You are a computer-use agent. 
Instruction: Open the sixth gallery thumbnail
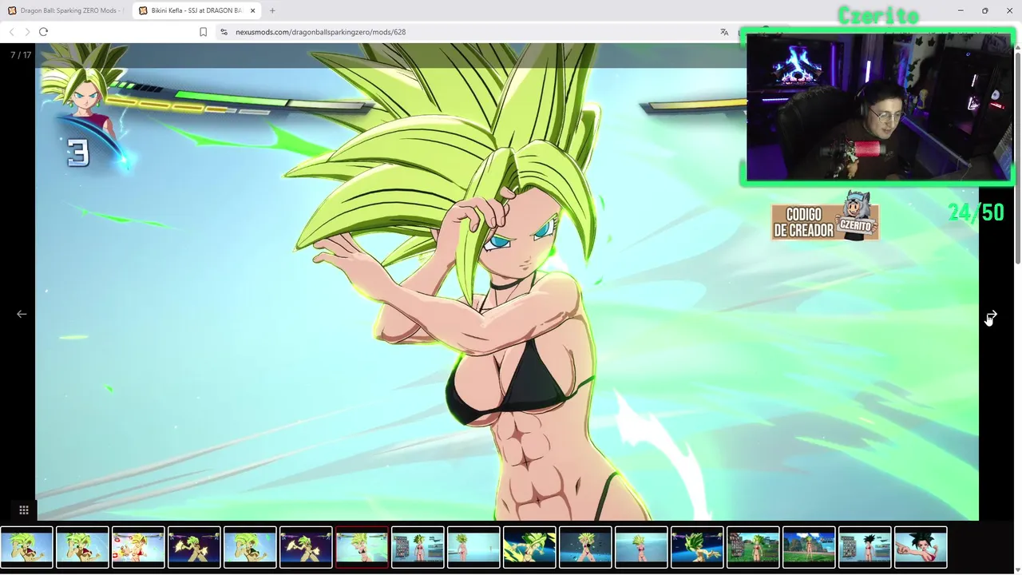(x=306, y=547)
